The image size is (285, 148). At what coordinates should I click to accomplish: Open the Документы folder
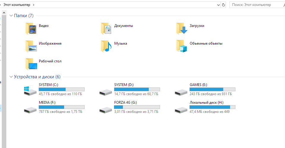(123, 26)
